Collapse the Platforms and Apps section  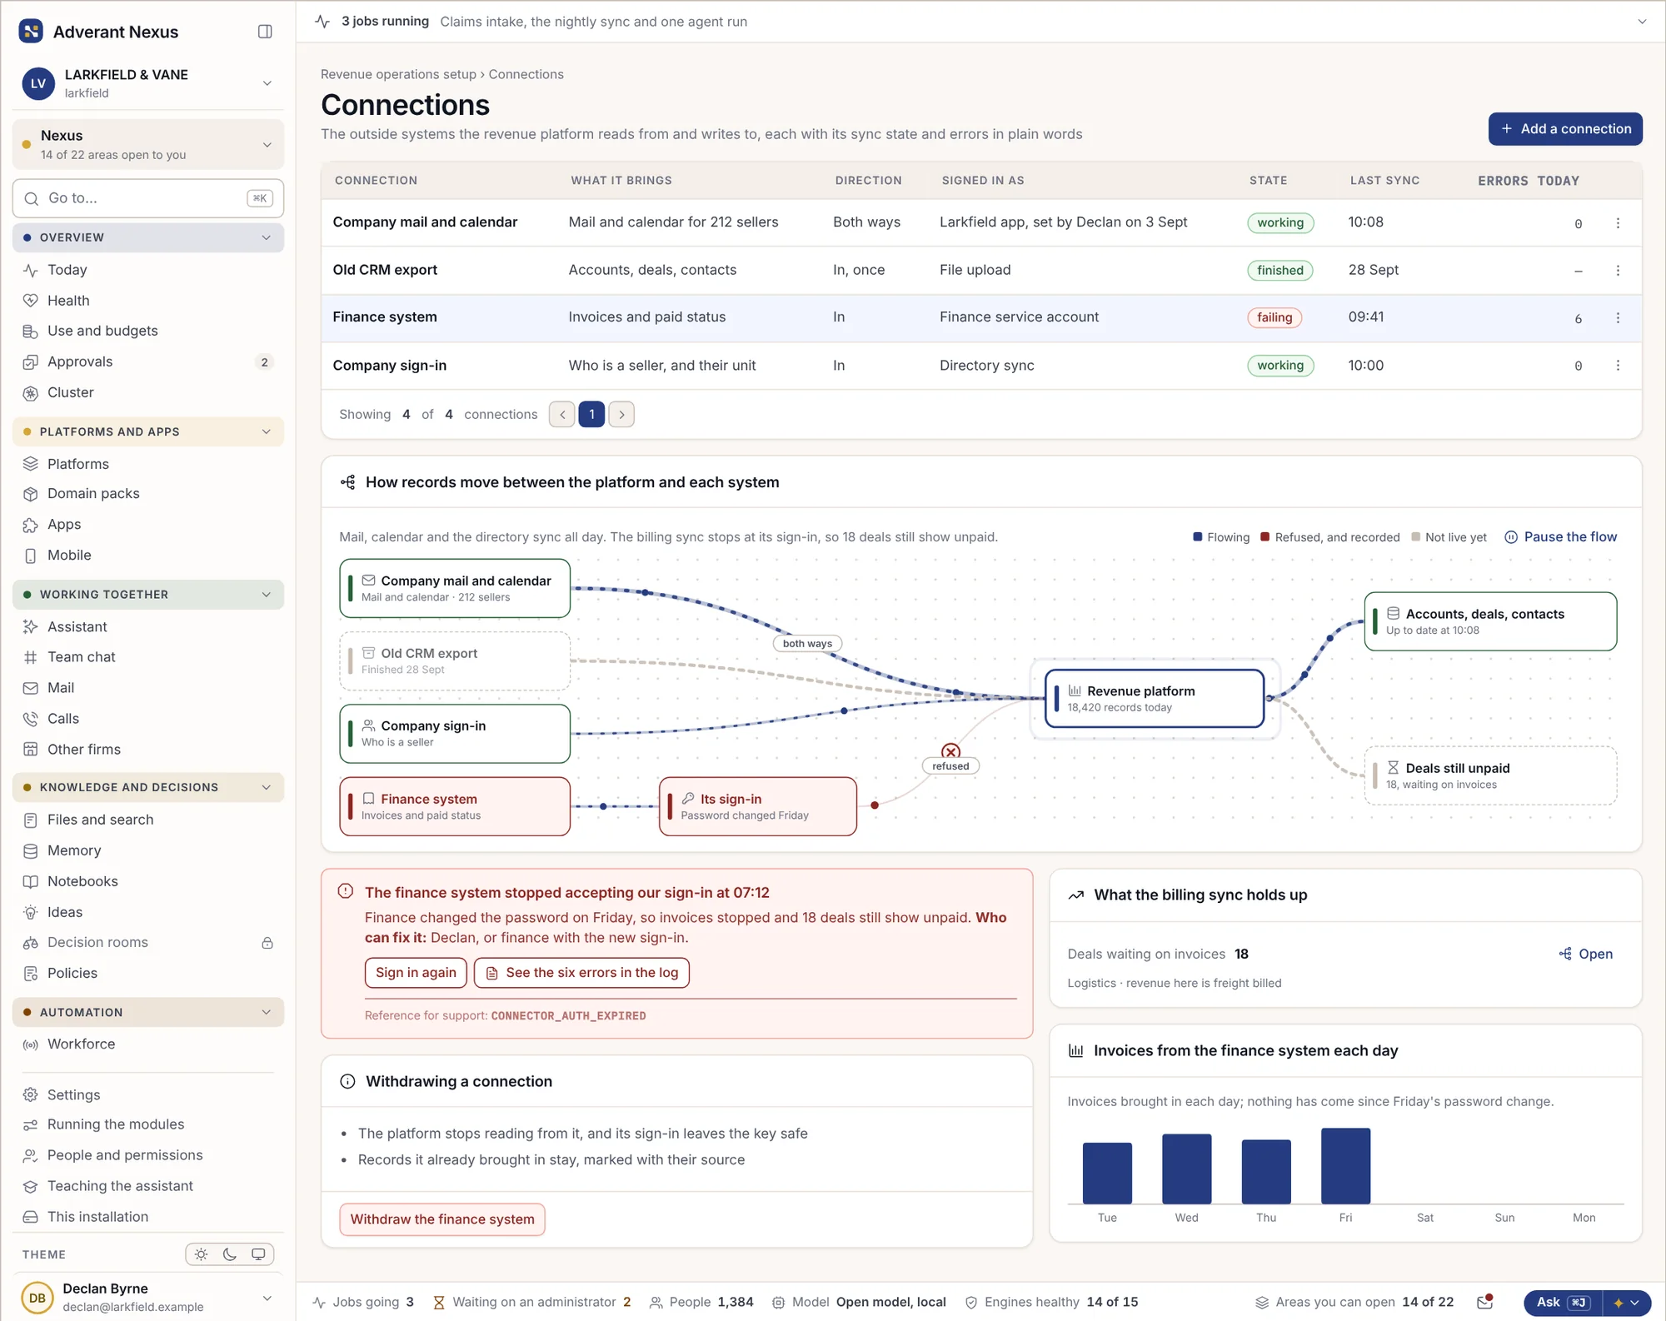tap(148, 431)
